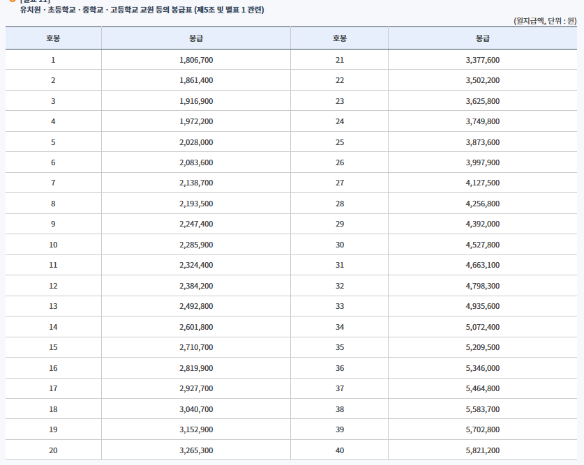584x465 pixels.
Task: Select the step number 25 cell
Action: pos(340,142)
